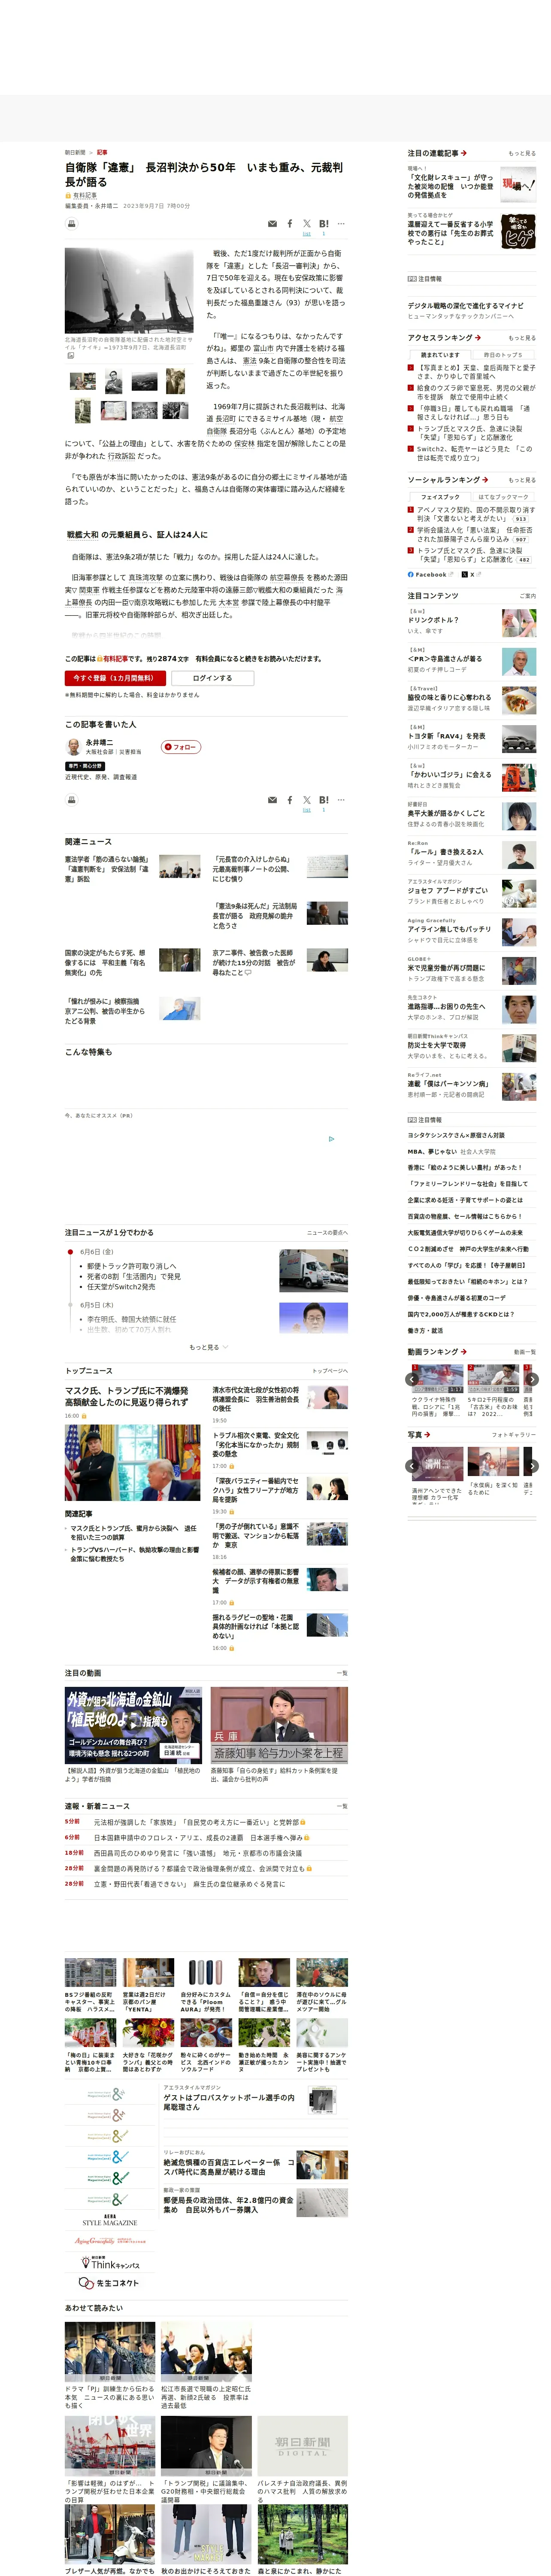The width and height of the screenshot is (551, 2576).
Task: Play the 斎藤知事 給与カット案 video
Action: point(279,1725)
